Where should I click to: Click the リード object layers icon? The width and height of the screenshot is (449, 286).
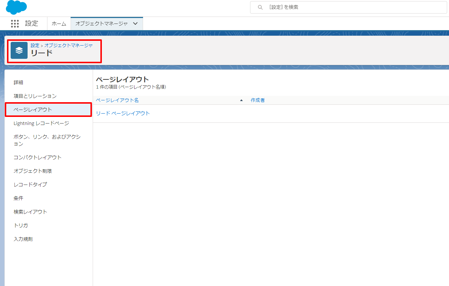point(19,50)
